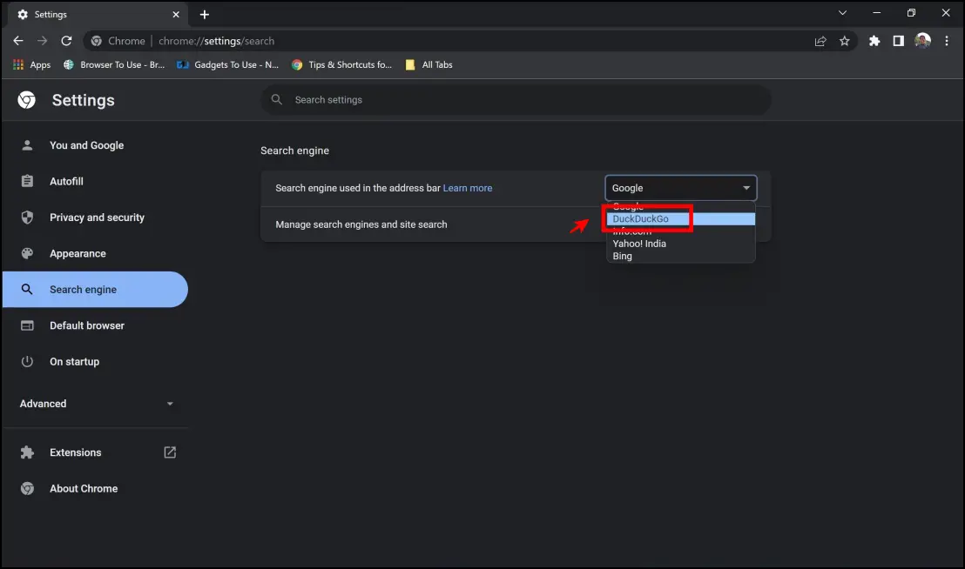This screenshot has width=965, height=569.
Task: Click the shield icon beside Privacy and security
Action: tap(27, 217)
